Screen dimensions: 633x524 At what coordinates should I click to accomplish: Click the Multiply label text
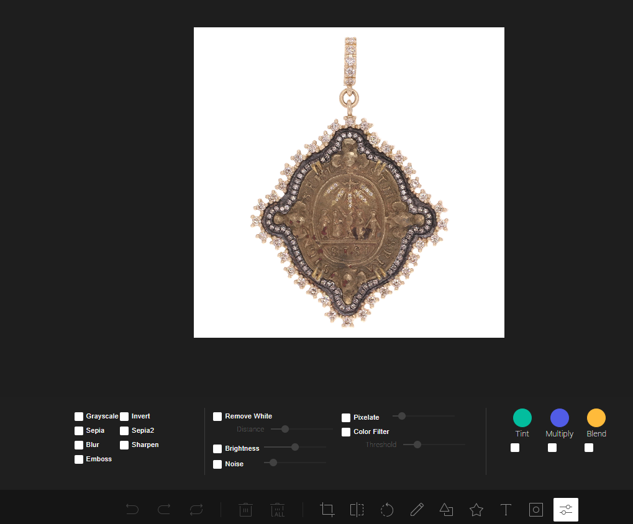tap(560, 433)
